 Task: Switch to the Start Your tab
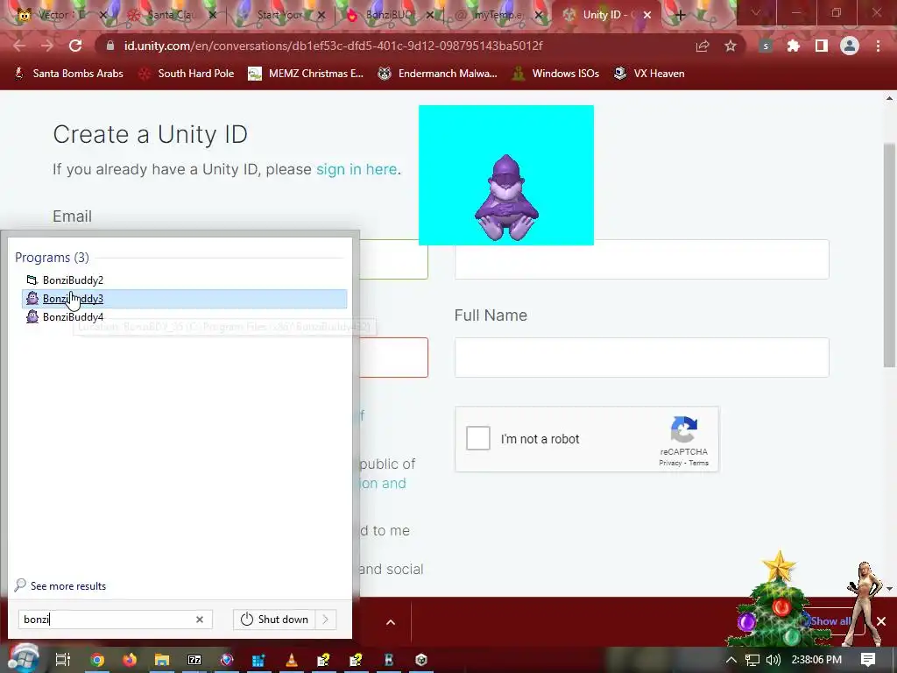(x=279, y=15)
